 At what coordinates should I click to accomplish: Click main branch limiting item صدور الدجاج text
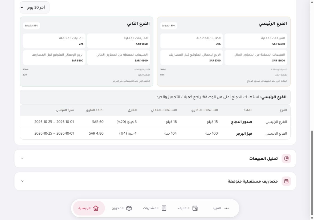tap(267, 81)
